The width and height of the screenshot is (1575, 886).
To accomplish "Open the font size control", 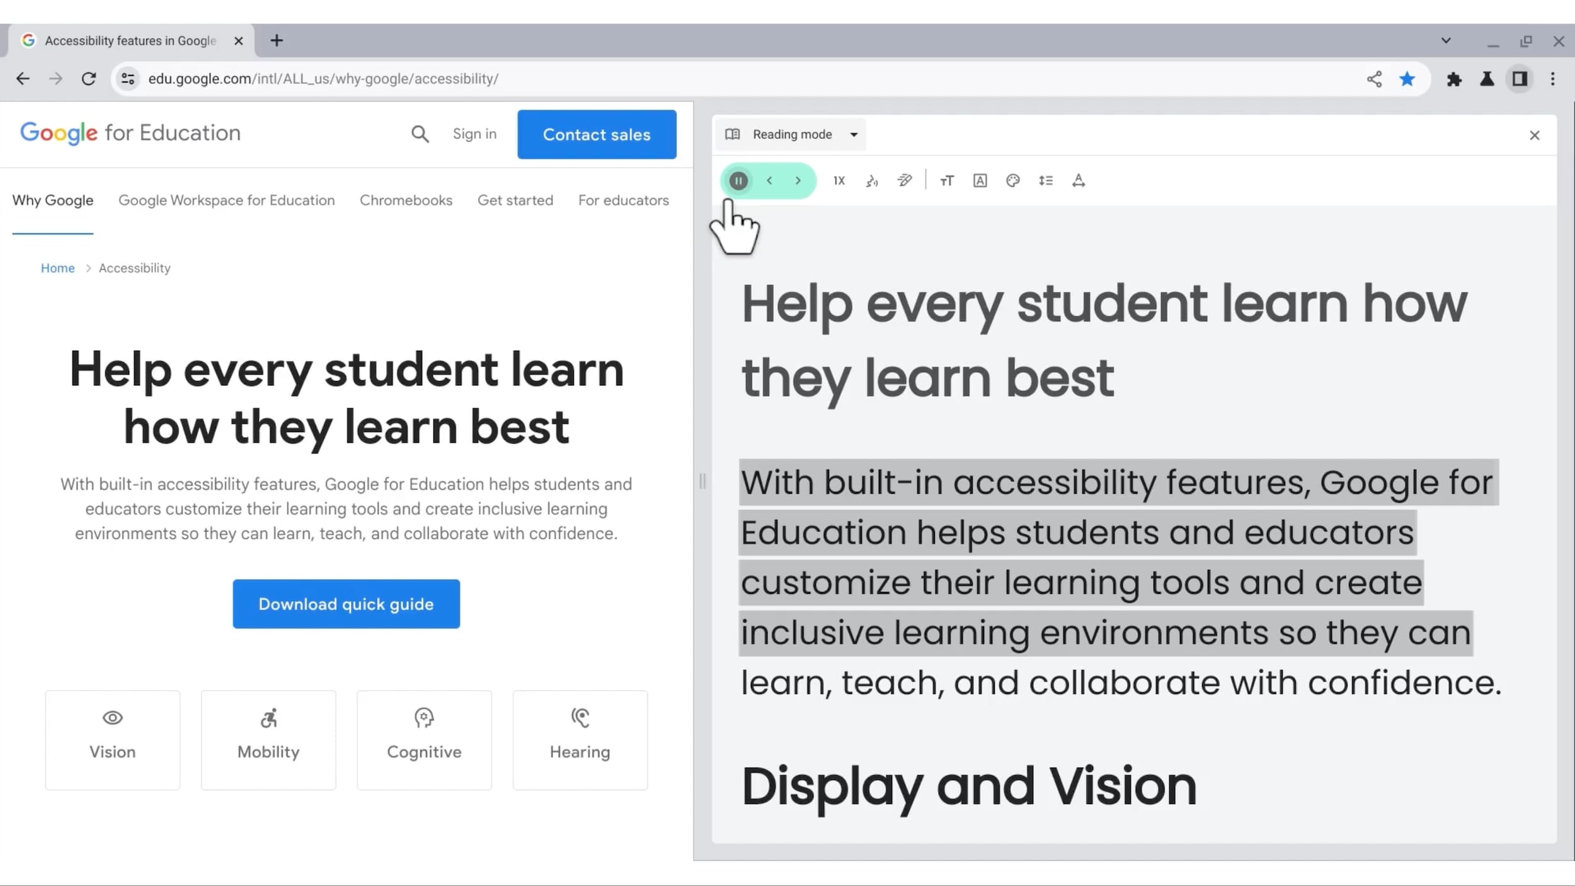I will 946,181.
